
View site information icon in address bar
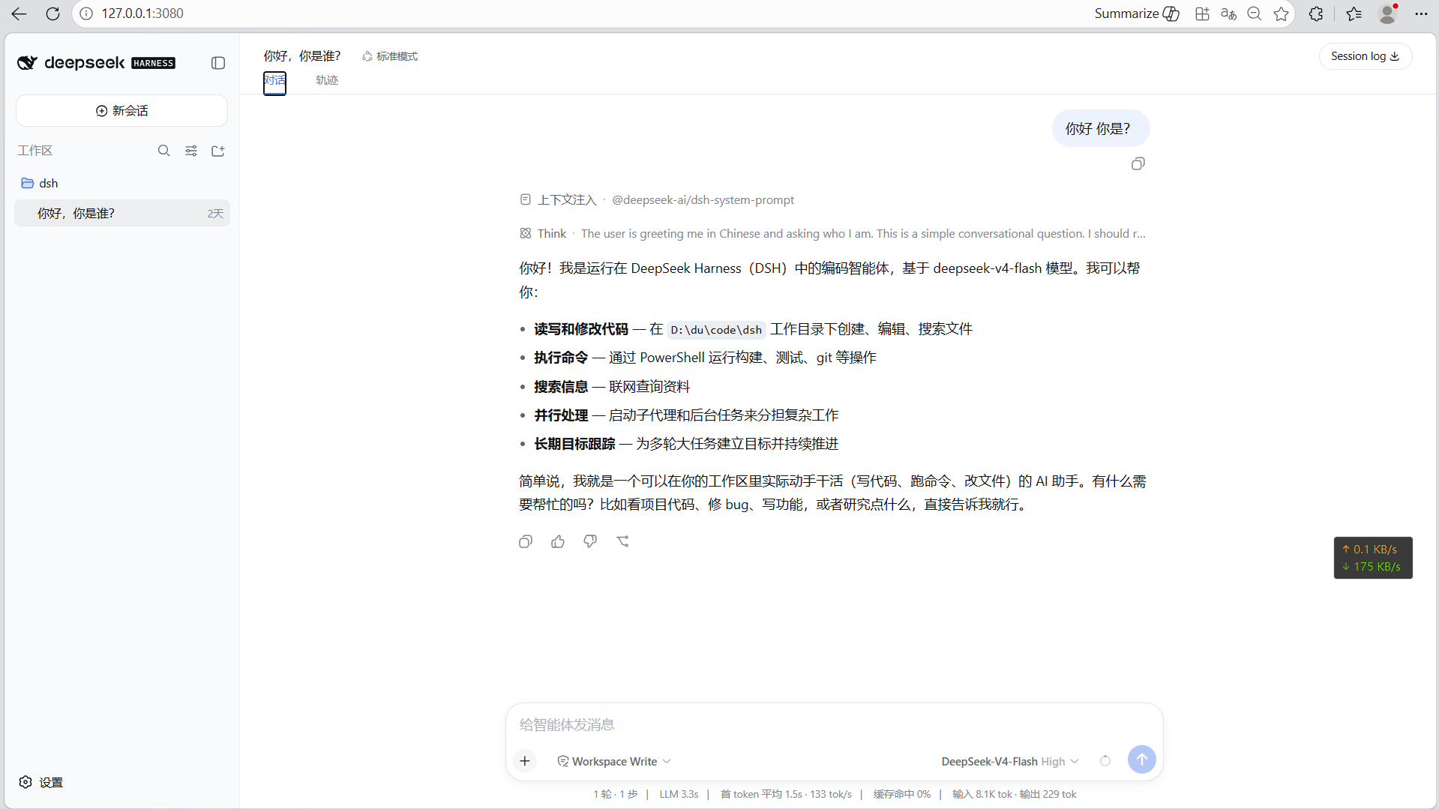[87, 13]
